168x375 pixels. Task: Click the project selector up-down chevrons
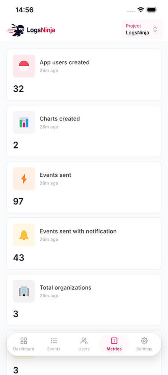155,29
